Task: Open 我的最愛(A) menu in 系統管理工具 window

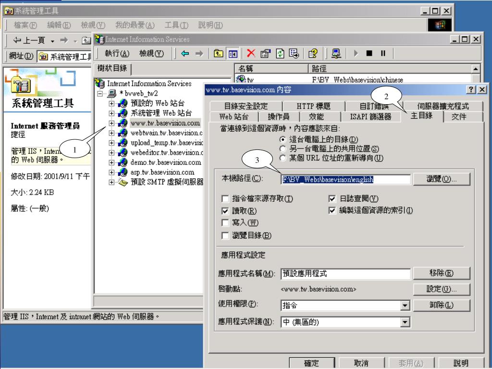Action: pos(135,25)
